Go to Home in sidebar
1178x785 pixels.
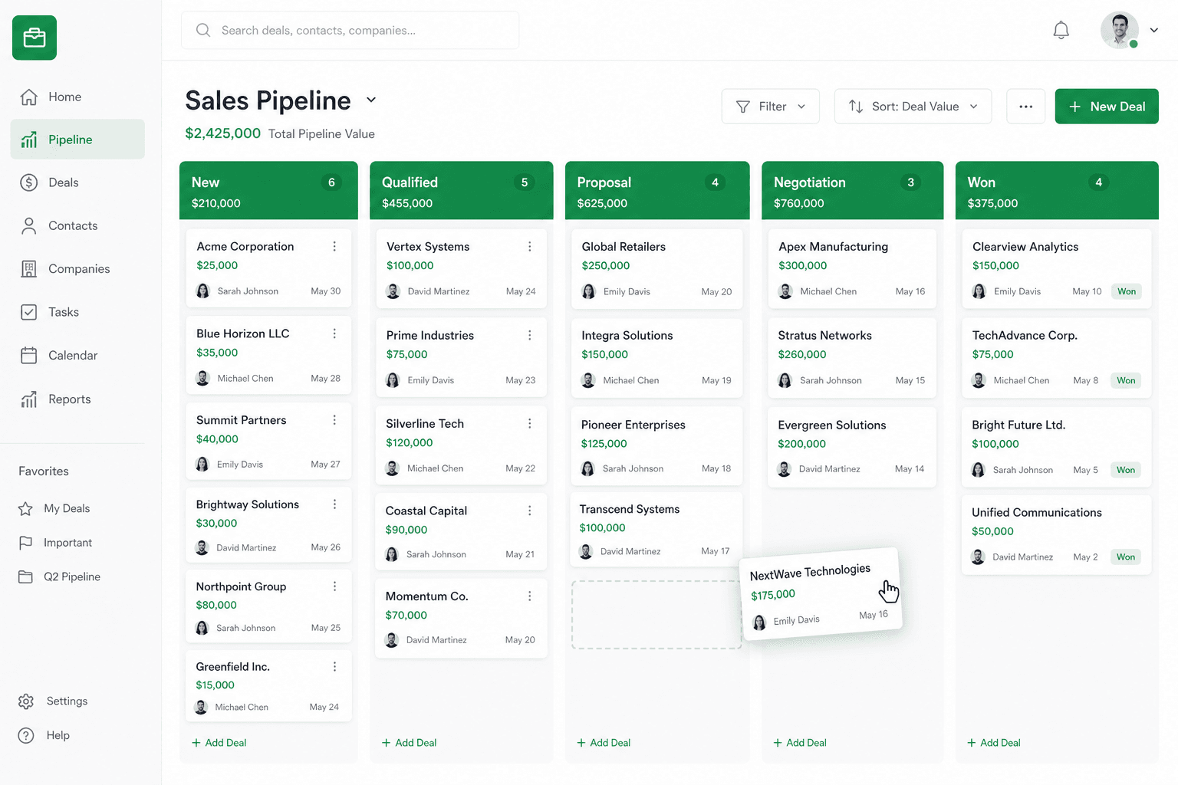[77, 97]
